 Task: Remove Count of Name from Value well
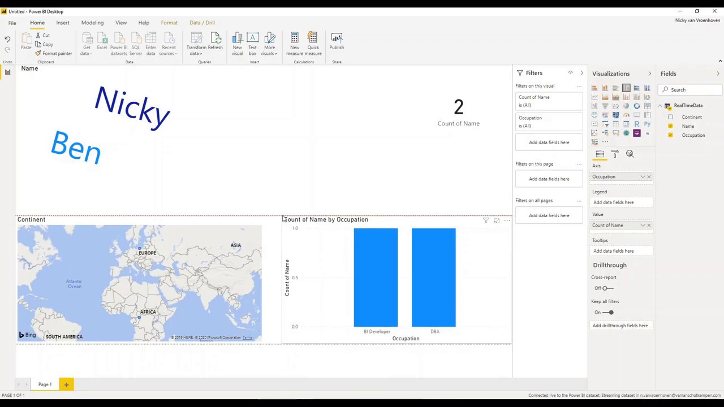(x=649, y=226)
